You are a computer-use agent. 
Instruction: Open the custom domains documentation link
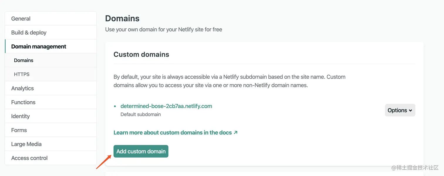(x=173, y=132)
